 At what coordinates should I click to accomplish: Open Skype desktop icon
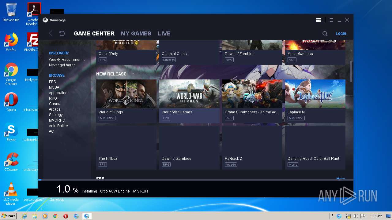pos(11,132)
